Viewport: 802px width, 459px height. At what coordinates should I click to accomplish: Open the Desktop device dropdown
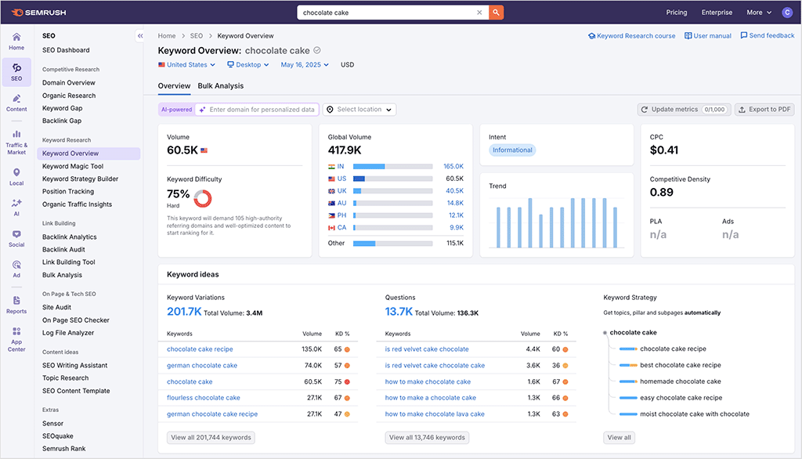[x=248, y=65]
